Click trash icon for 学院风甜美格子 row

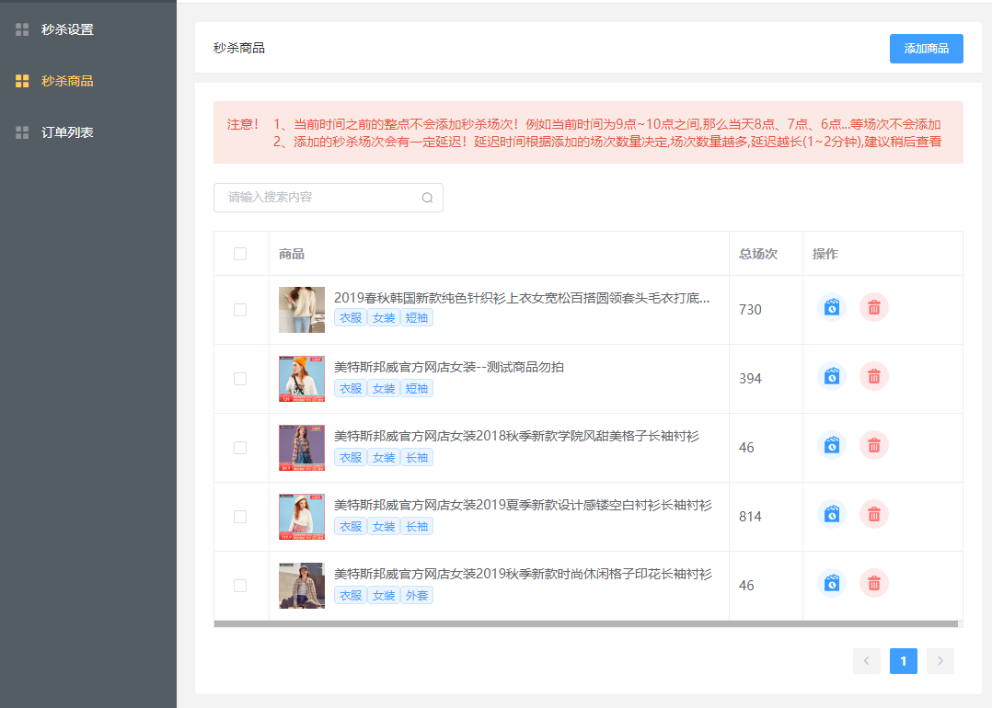(x=874, y=445)
